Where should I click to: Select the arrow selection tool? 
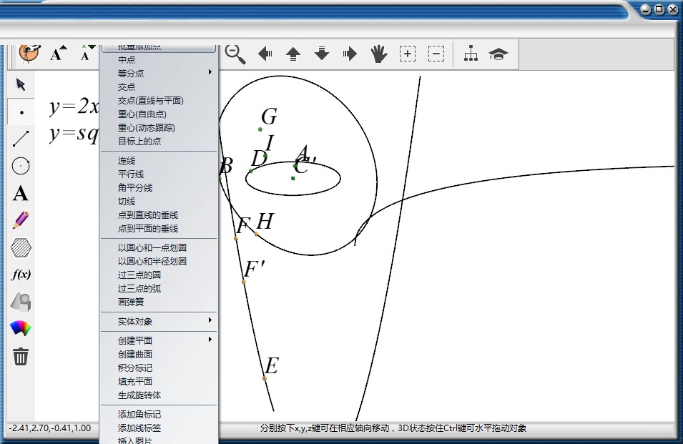(21, 84)
